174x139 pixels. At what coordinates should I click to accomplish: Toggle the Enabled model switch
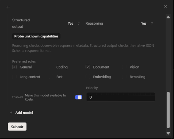click(x=79, y=97)
